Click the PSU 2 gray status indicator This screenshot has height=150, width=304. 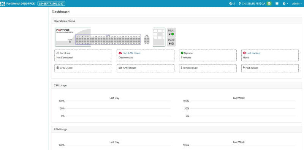click(173, 44)
